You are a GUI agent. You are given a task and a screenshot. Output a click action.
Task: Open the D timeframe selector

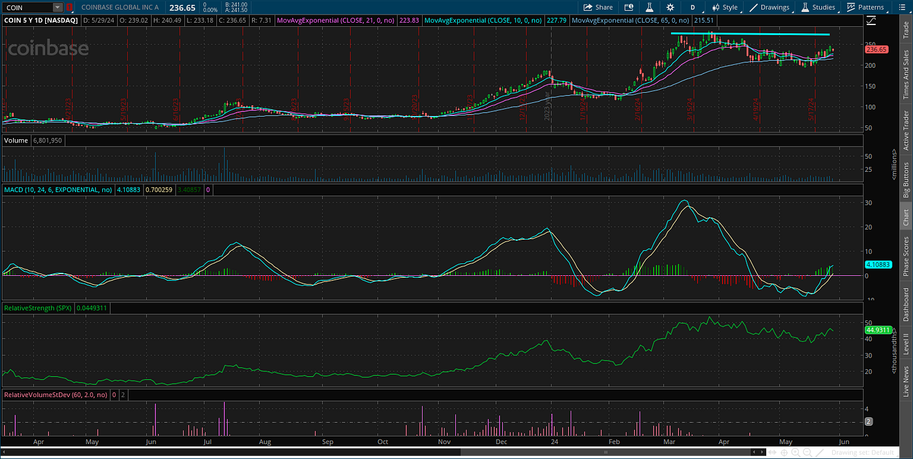click(x=693, y=8)
